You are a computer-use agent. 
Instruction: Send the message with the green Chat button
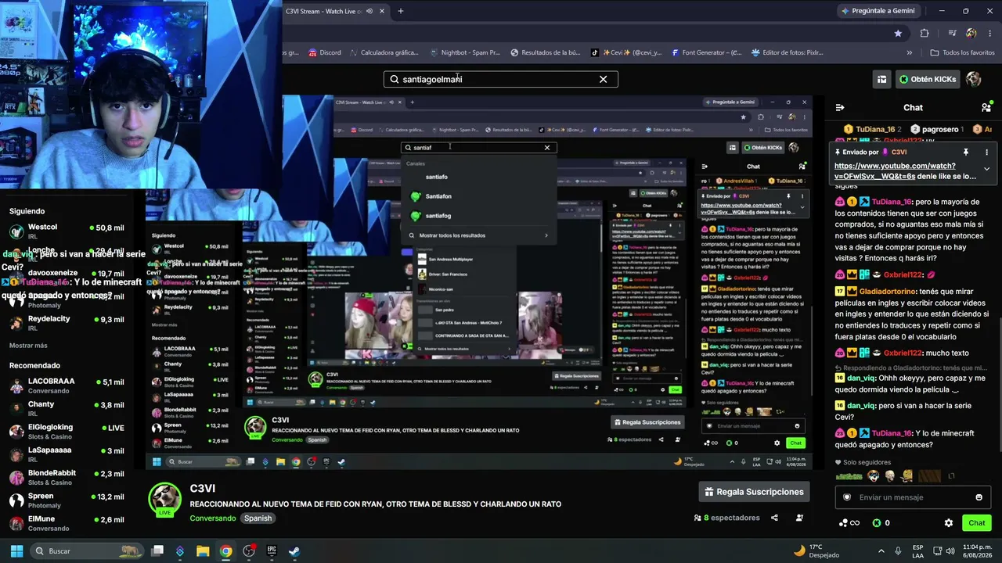(977, 523)
